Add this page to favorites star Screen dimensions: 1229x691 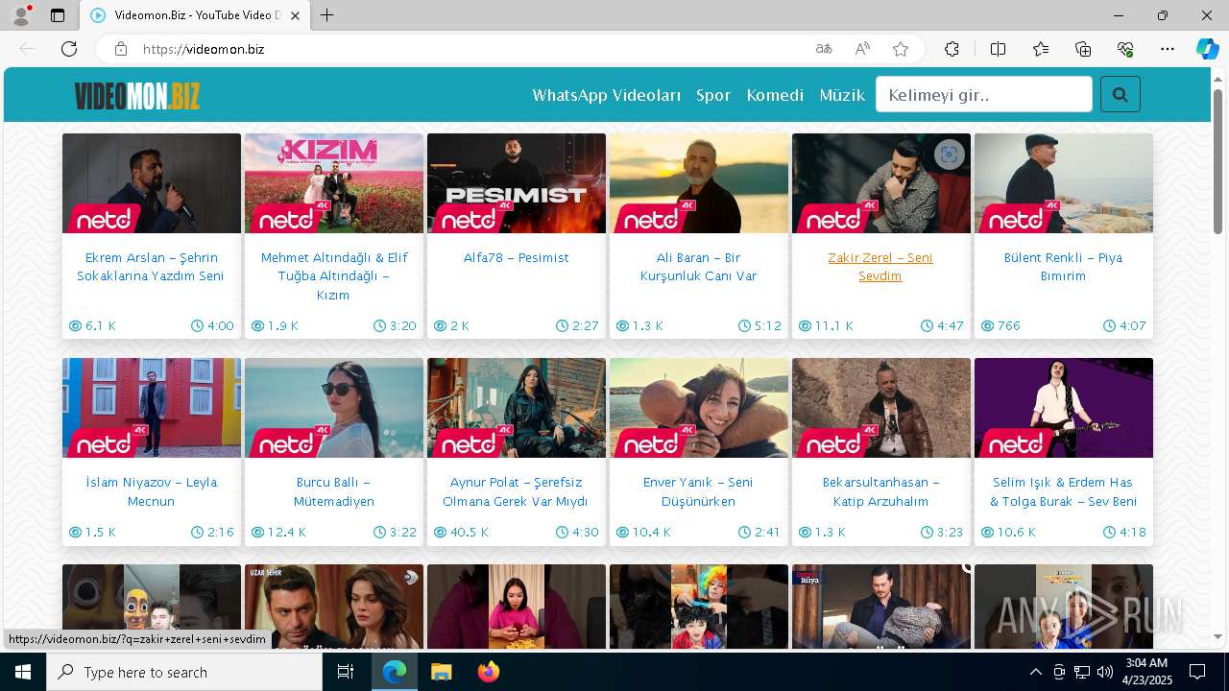(901, 49)
